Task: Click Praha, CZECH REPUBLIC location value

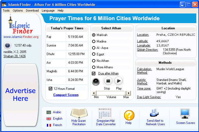Action: click(176, 35)
